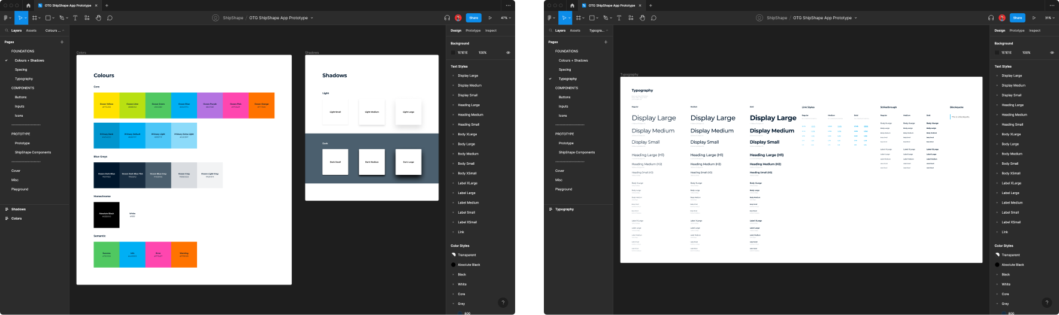Add a new page in left window
The height and width of the screenshot is (315, 1059).
click(x=62, y=42)
